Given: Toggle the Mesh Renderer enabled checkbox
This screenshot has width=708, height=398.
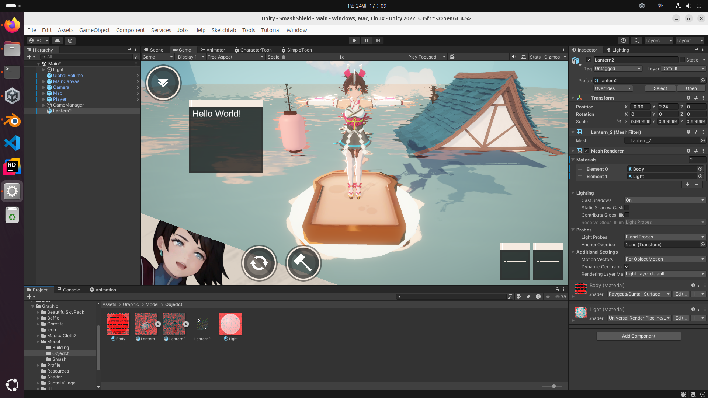Looking at the screenshot, I should [586, 151].
